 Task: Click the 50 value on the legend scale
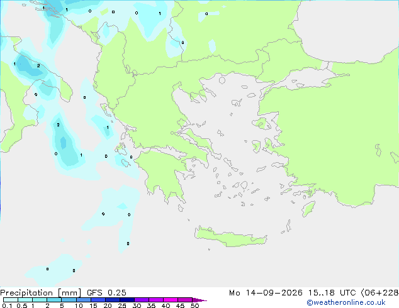pyautogui.click(x=194, y=305)
